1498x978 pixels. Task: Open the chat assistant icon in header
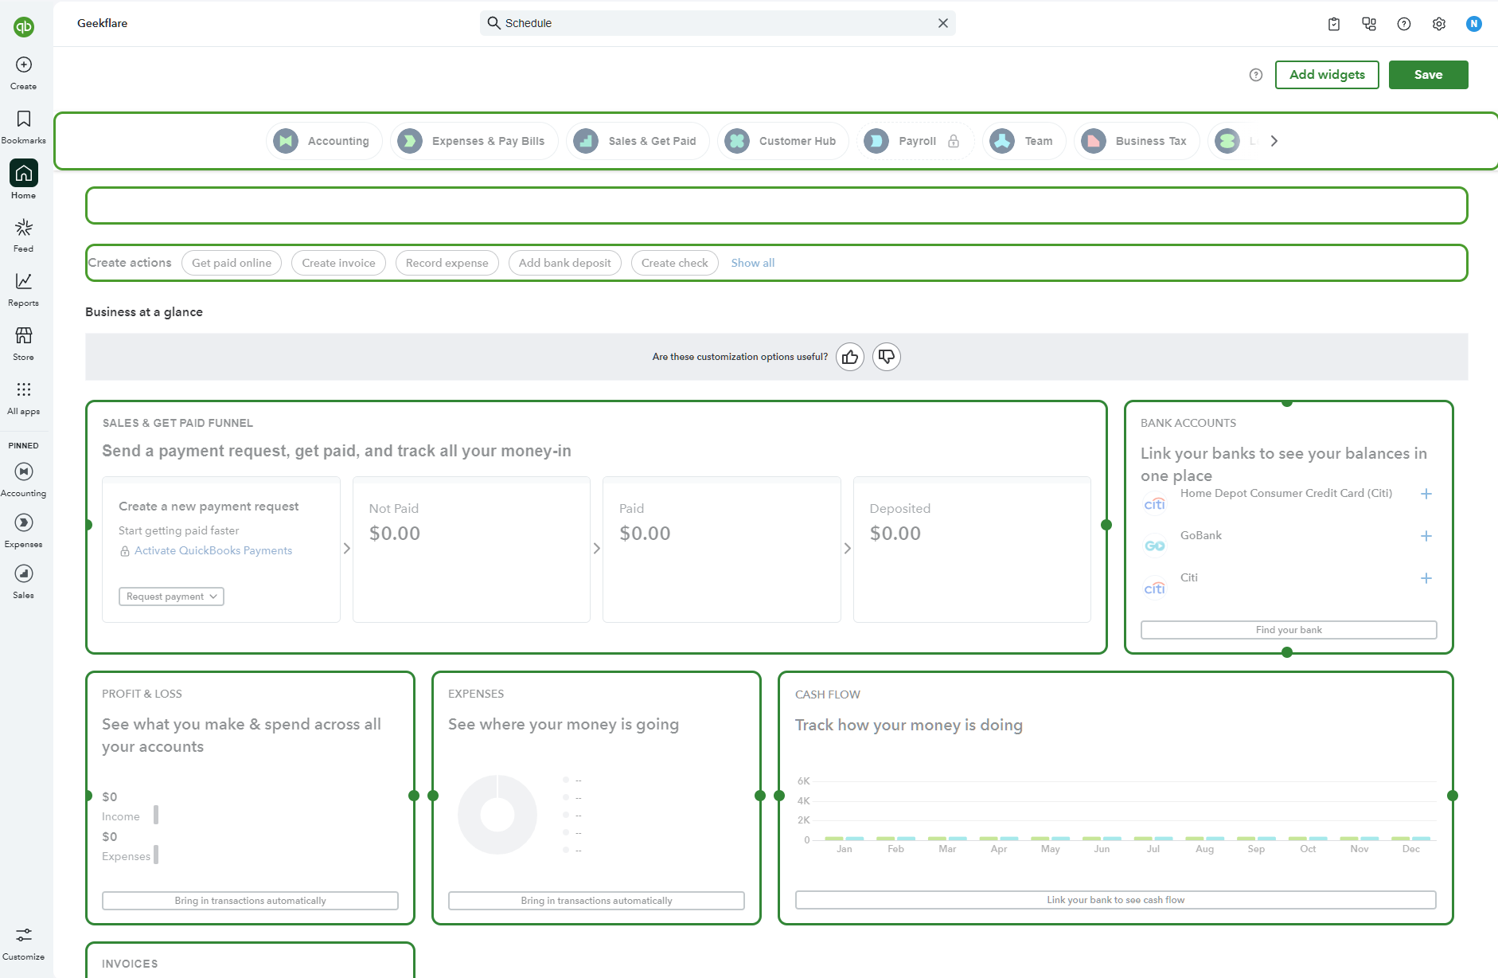(1369, 24)
